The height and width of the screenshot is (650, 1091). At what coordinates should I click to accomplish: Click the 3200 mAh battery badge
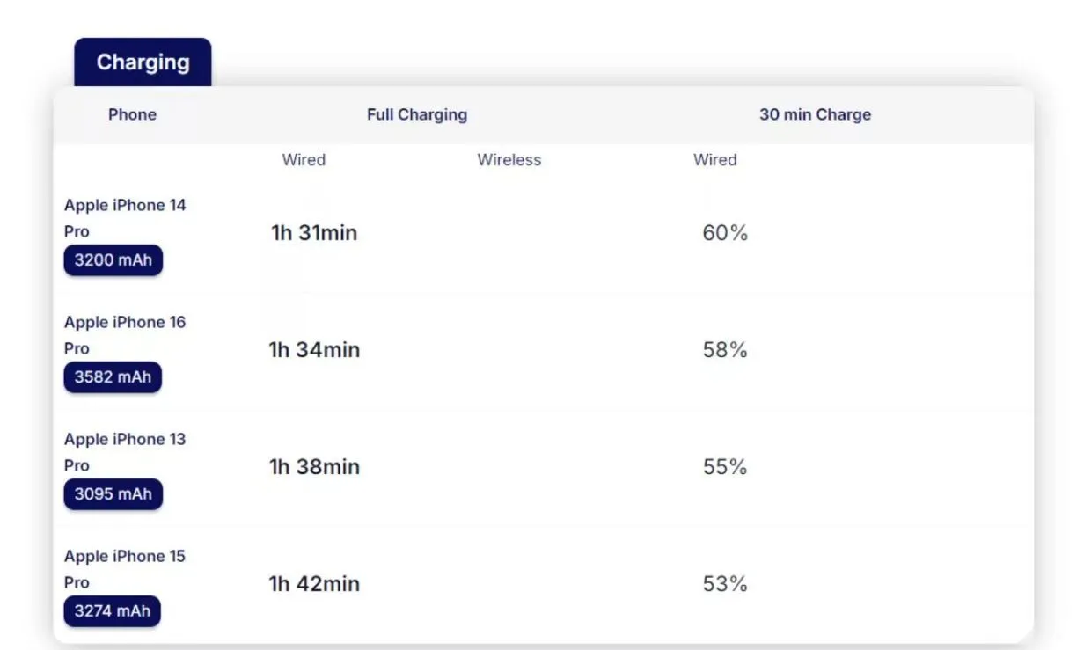(x=113, y=260)
